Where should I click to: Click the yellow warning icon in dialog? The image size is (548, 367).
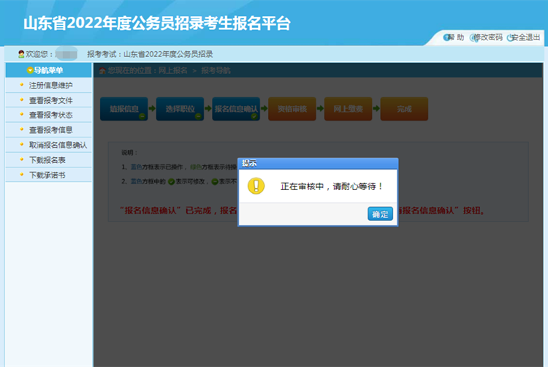tap(256, 186)
